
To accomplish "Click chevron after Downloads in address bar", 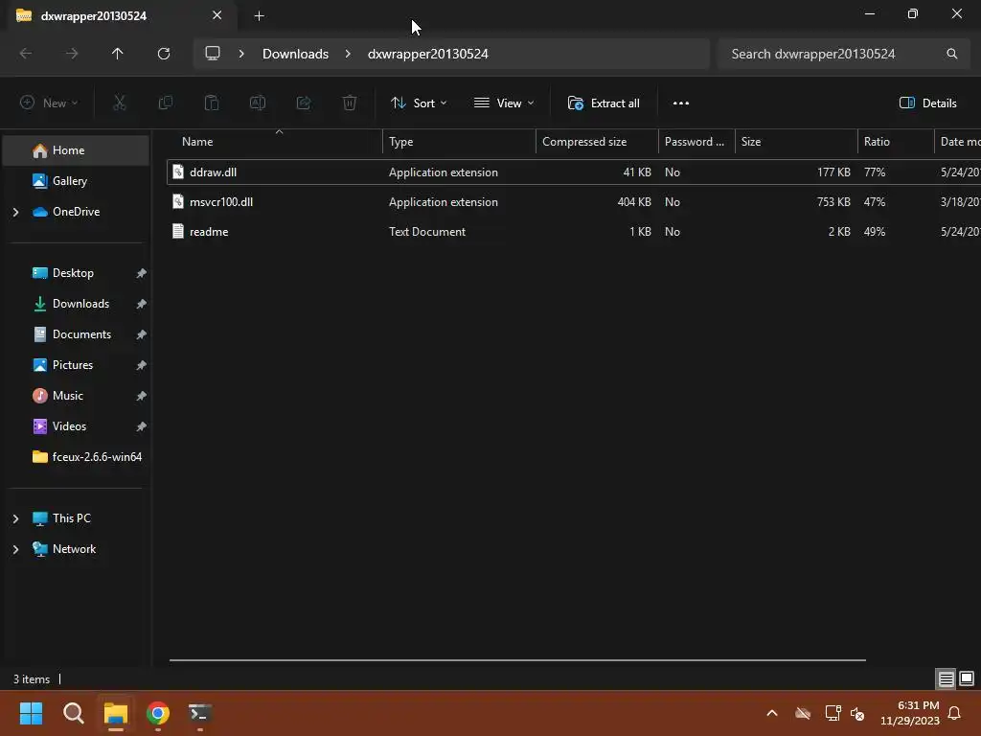I will 348,54.
